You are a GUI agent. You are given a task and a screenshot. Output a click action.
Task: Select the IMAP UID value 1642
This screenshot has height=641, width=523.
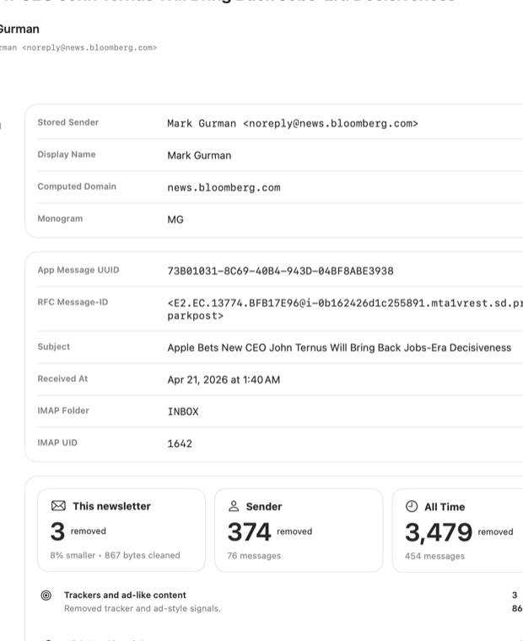pos(180,444)
